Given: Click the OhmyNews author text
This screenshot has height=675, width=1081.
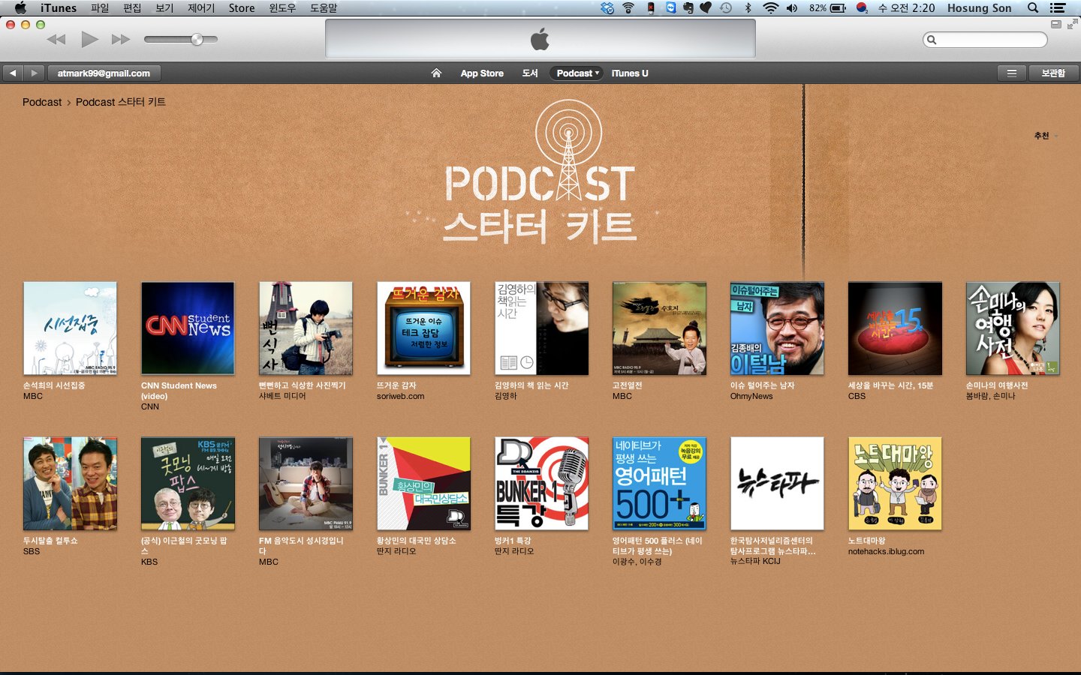Looking at the screenshot, I should click(751, 396).
